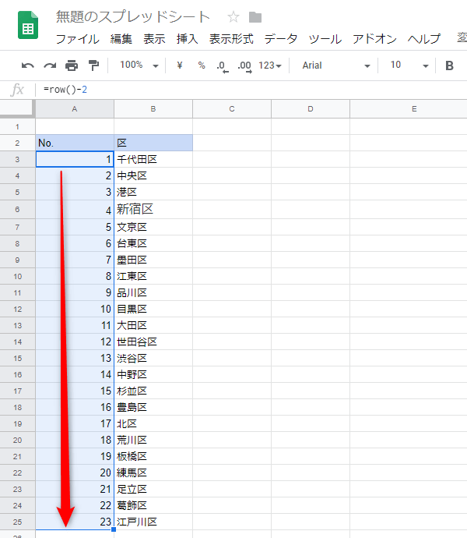Select cell containing 渋谷区
Screen dimensions: 467x538
(x=153, y=358)
